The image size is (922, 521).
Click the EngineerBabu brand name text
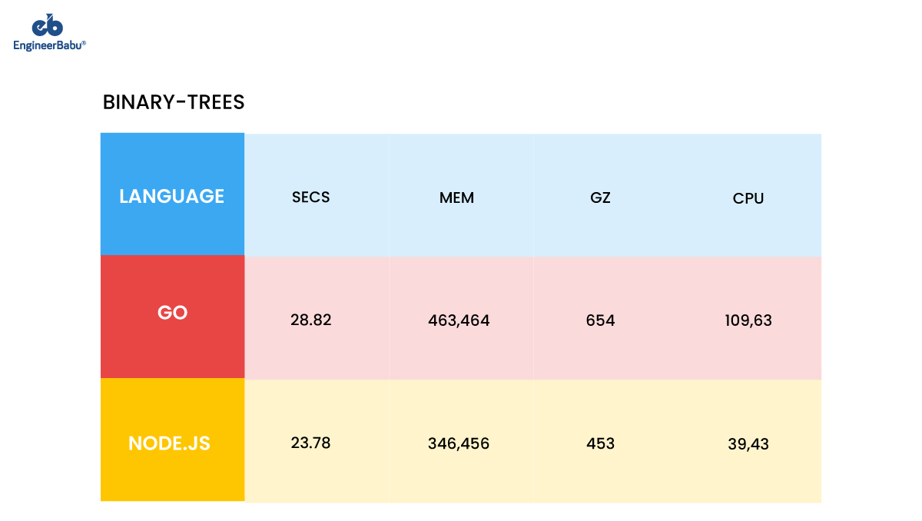pos(50,45)
